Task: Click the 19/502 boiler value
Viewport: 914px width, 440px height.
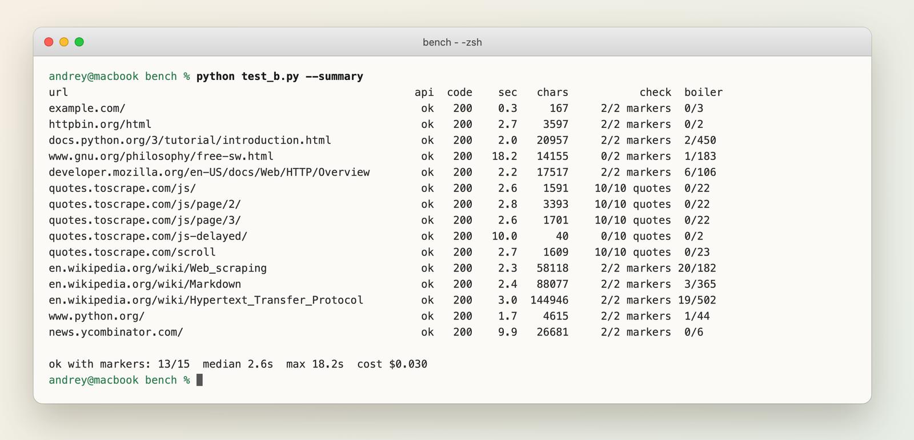Action: pyautogui.click(x=697, y=301)
